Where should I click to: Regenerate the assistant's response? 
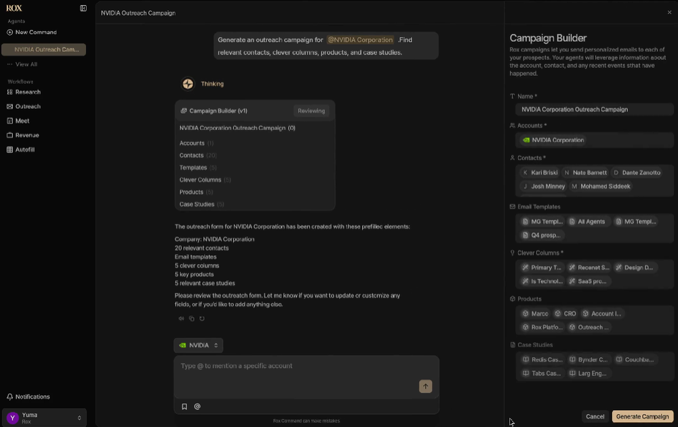(201, 318)
